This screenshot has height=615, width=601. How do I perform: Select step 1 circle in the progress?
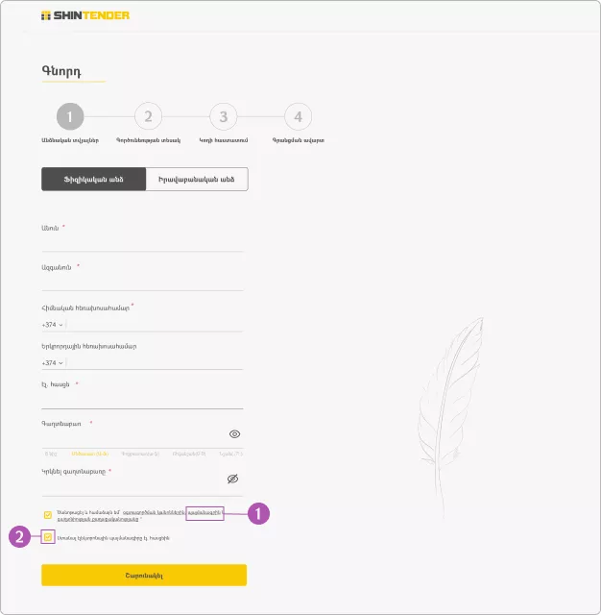coord(70,116)
